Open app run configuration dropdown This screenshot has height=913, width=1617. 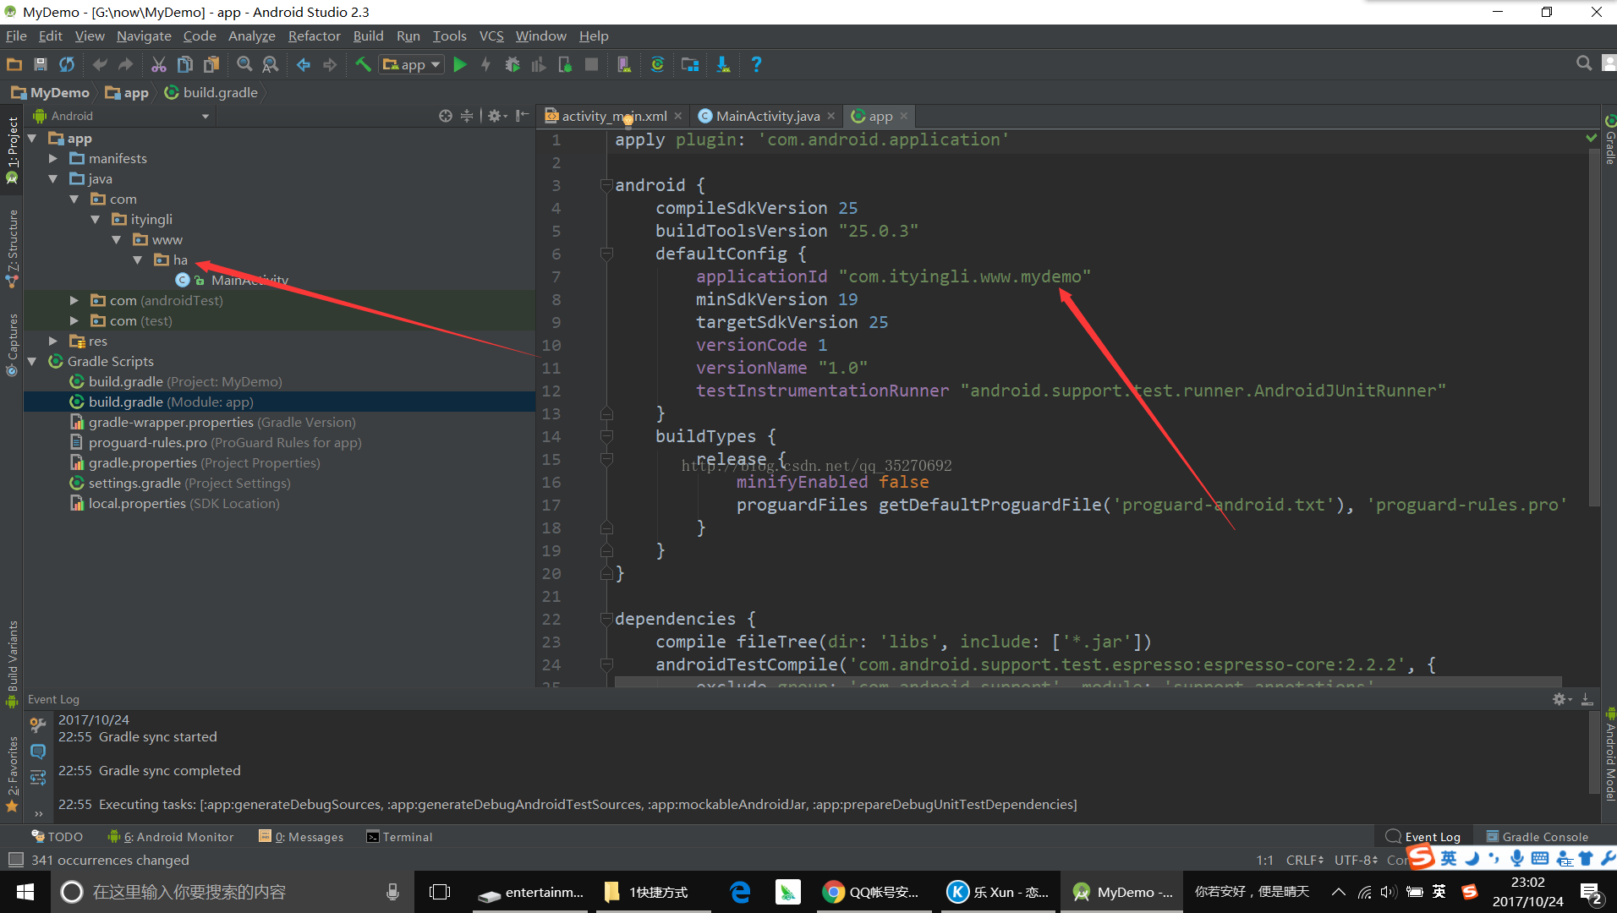pyautogui.click(x=412, y=64)
